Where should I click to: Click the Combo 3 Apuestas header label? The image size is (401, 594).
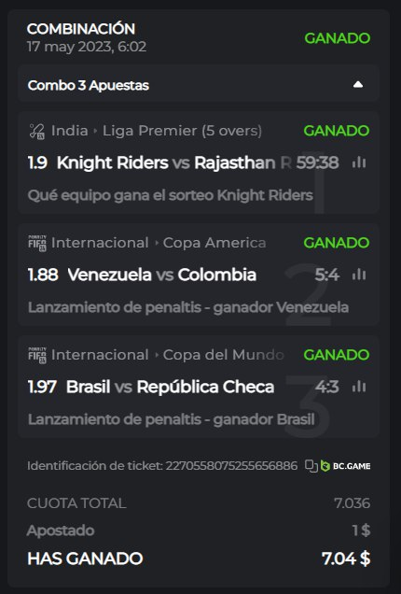tap(89, 85)
